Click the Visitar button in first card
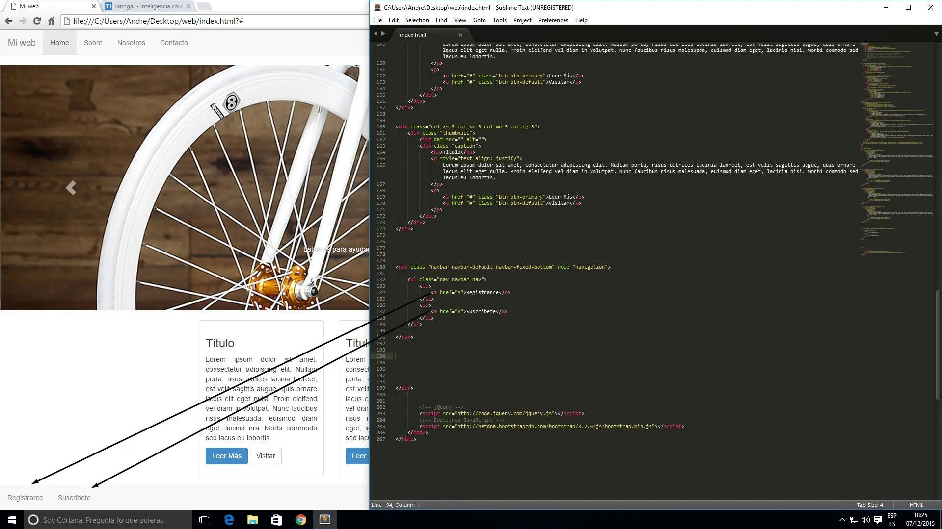 pos(266,456)
